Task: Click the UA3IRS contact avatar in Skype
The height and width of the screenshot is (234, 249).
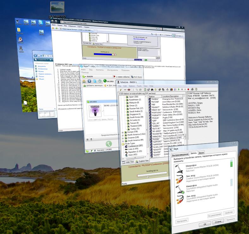Action: tap(95, 111)
